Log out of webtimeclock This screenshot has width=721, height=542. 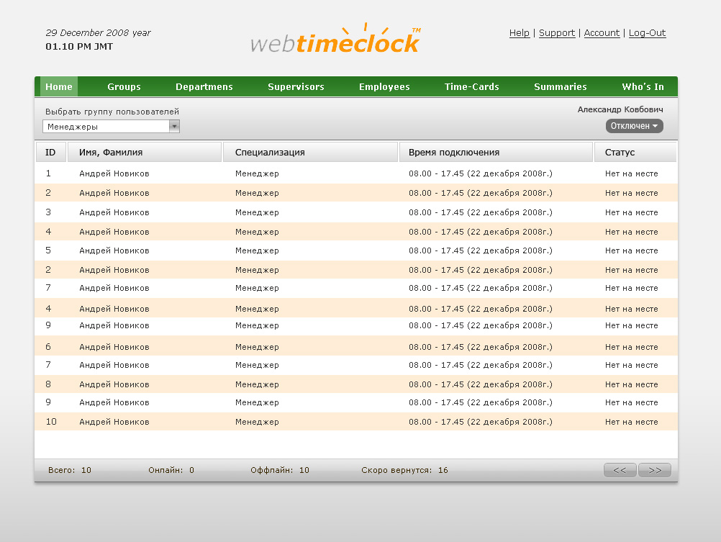(646, 32)
